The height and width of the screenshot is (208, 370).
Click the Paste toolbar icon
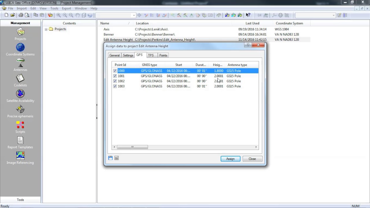coord(42,15)
